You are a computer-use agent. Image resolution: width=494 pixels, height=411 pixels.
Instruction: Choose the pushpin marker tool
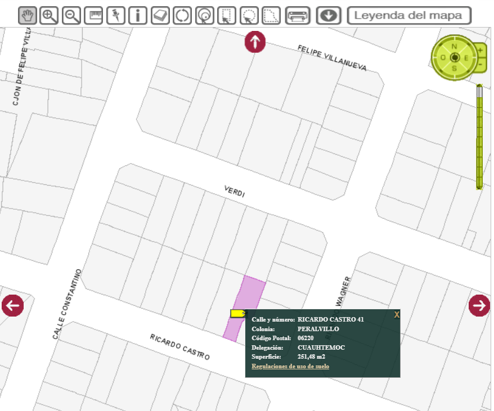tap(116, 15)
